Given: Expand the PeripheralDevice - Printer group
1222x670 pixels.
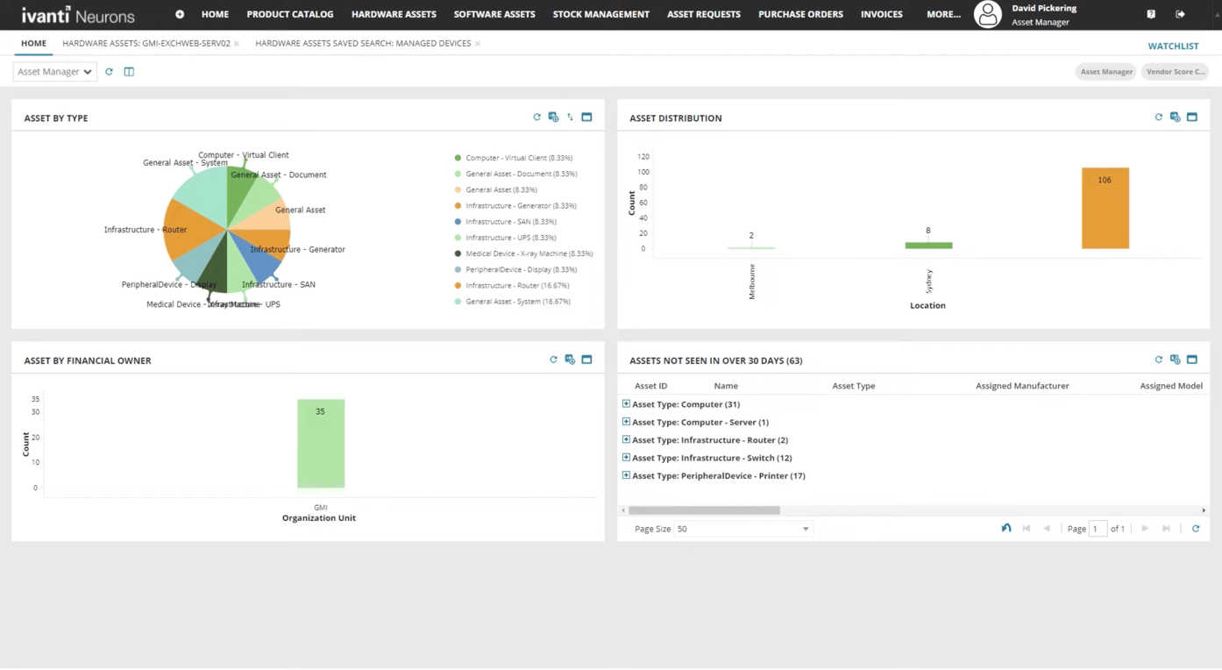Looking at the screenshot, I should coord(625,475).
